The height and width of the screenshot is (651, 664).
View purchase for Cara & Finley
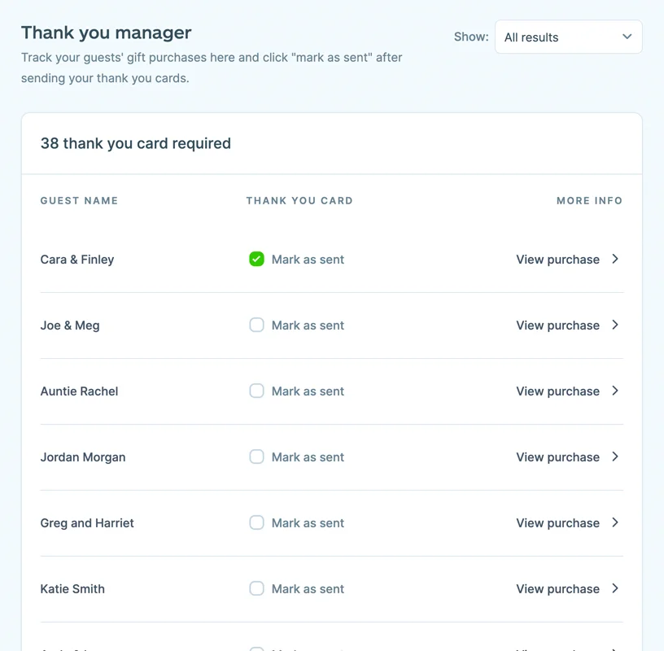tap(557, 259)
